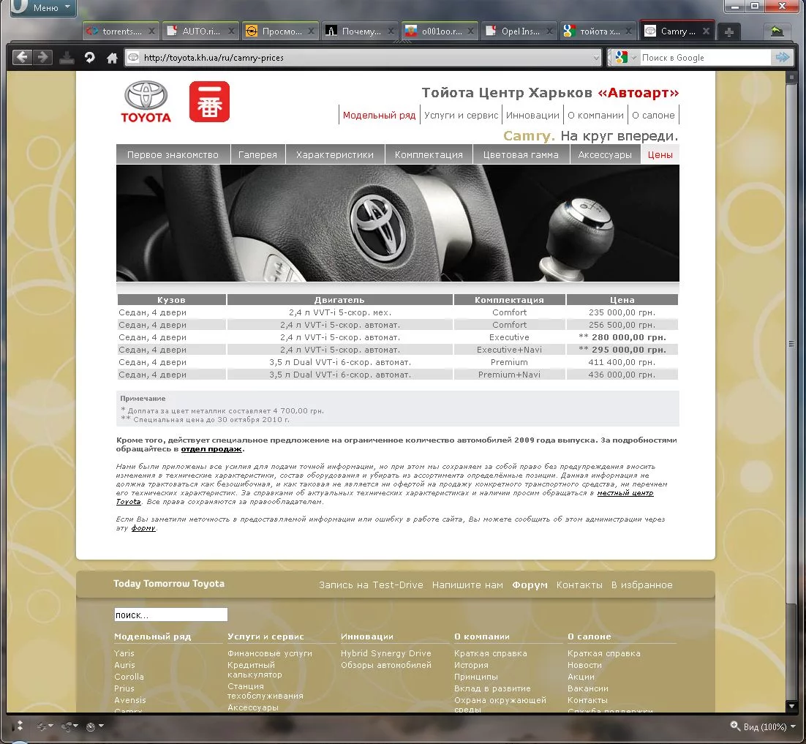The image size is (806, 744).
Task: Close the torrents tab
Action: [x=151, y=31]
